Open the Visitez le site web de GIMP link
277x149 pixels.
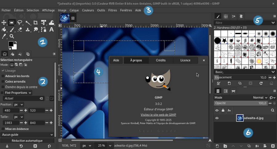tap(158, 115)
